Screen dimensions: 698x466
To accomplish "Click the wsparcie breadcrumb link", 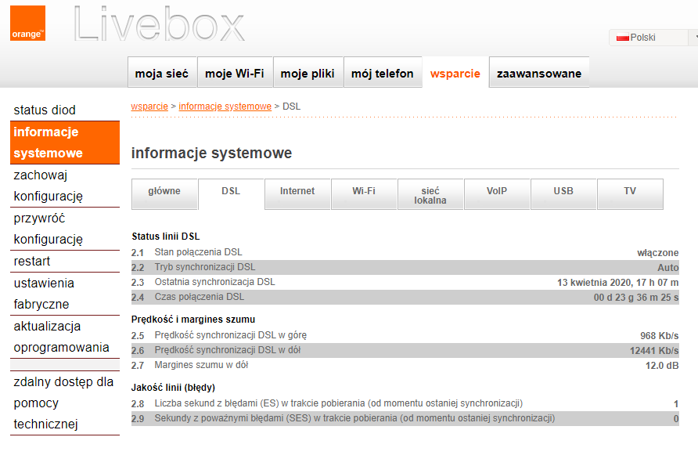I will point(149,107).
